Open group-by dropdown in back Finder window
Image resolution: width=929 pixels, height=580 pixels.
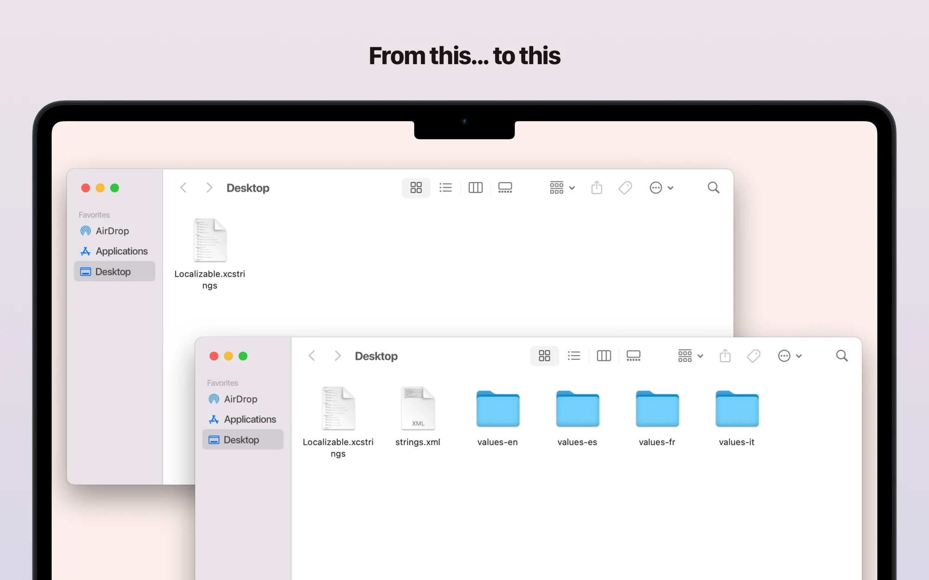point(562,187)
